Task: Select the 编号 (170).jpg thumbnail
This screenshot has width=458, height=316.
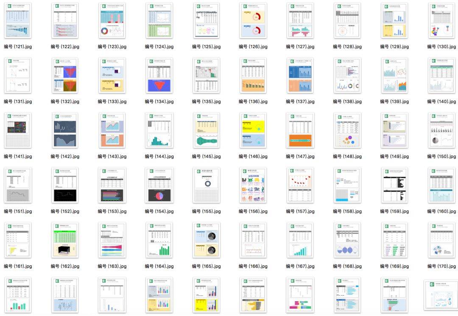Action: point(441,240)
